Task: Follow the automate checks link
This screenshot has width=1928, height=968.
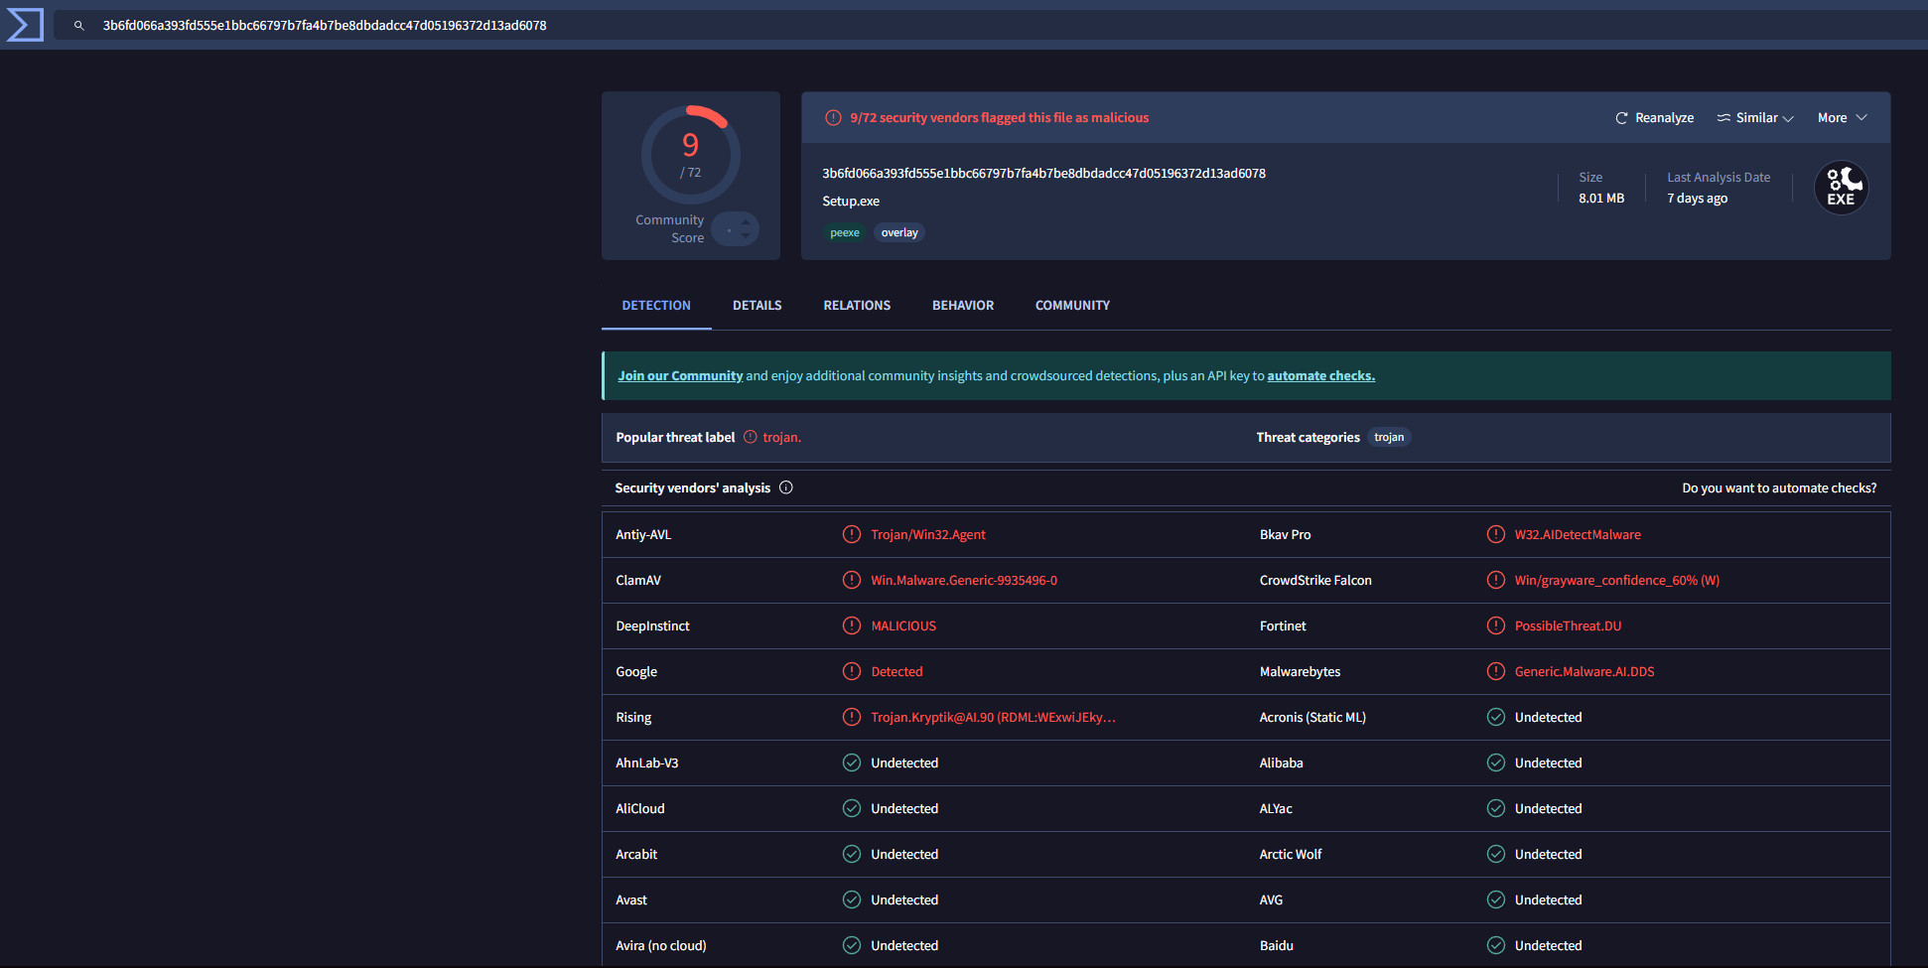Action: pyautogui.click(x=1320, y=376)
